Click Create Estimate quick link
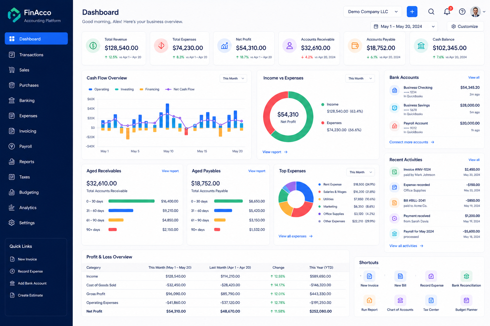This screenshot has height=326, width=490. (x=26, y=295)
